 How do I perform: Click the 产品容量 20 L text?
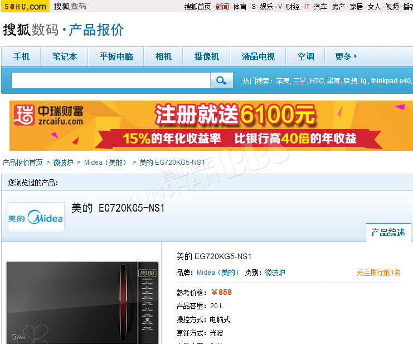[x=200, y=306]
